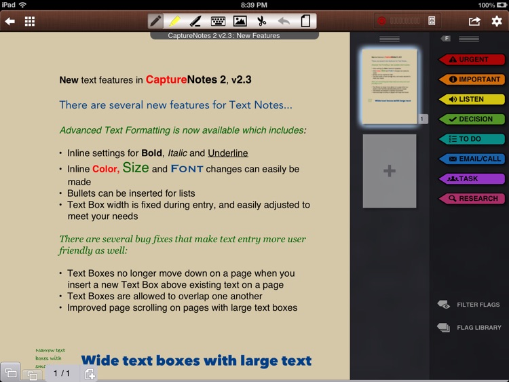509x382 pixels.
Task: Select page 1 thumbnail
Action: coord(390,86)
